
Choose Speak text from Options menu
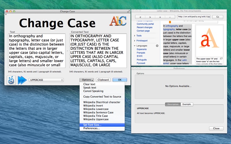(102, 88)
